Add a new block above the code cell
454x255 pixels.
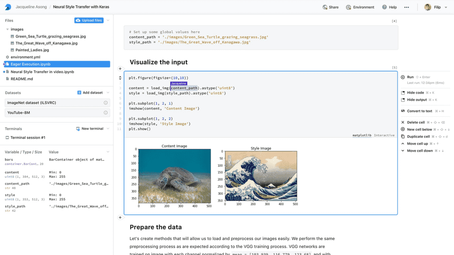coord(120,69)
